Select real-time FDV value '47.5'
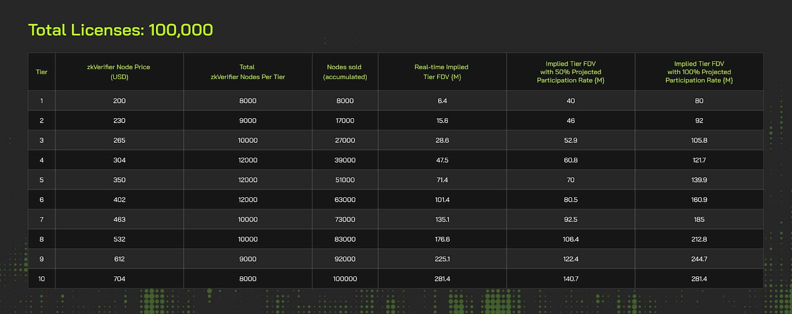 [x=442, y=160]
